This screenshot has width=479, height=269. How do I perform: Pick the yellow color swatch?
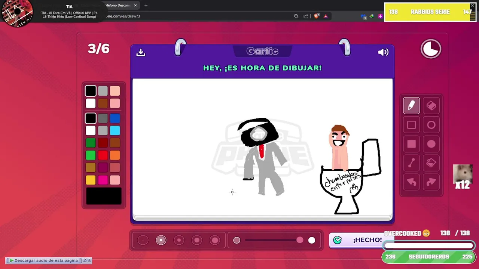click(x=91, y=180)
